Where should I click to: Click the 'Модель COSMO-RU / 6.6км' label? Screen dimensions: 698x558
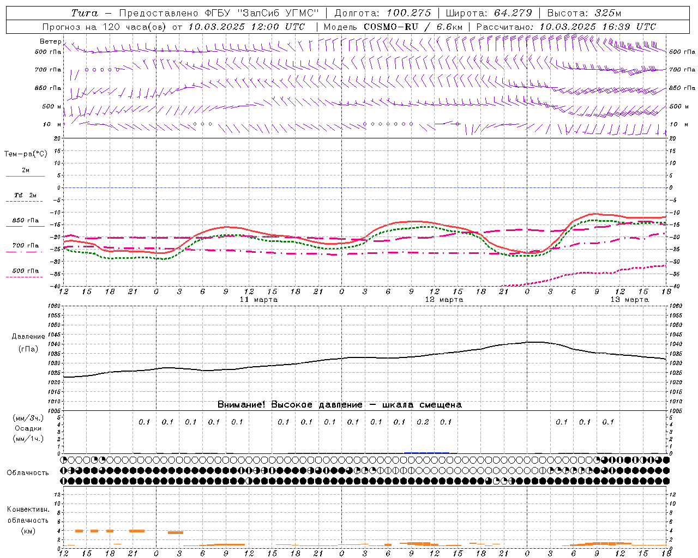(x=393, y=27)
